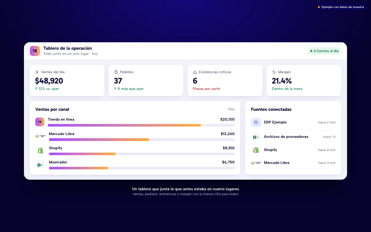Click the 'Ejemplo con datos de muestra' badge
This screenshot has height=232, width=371.
(x=341, y=7)
